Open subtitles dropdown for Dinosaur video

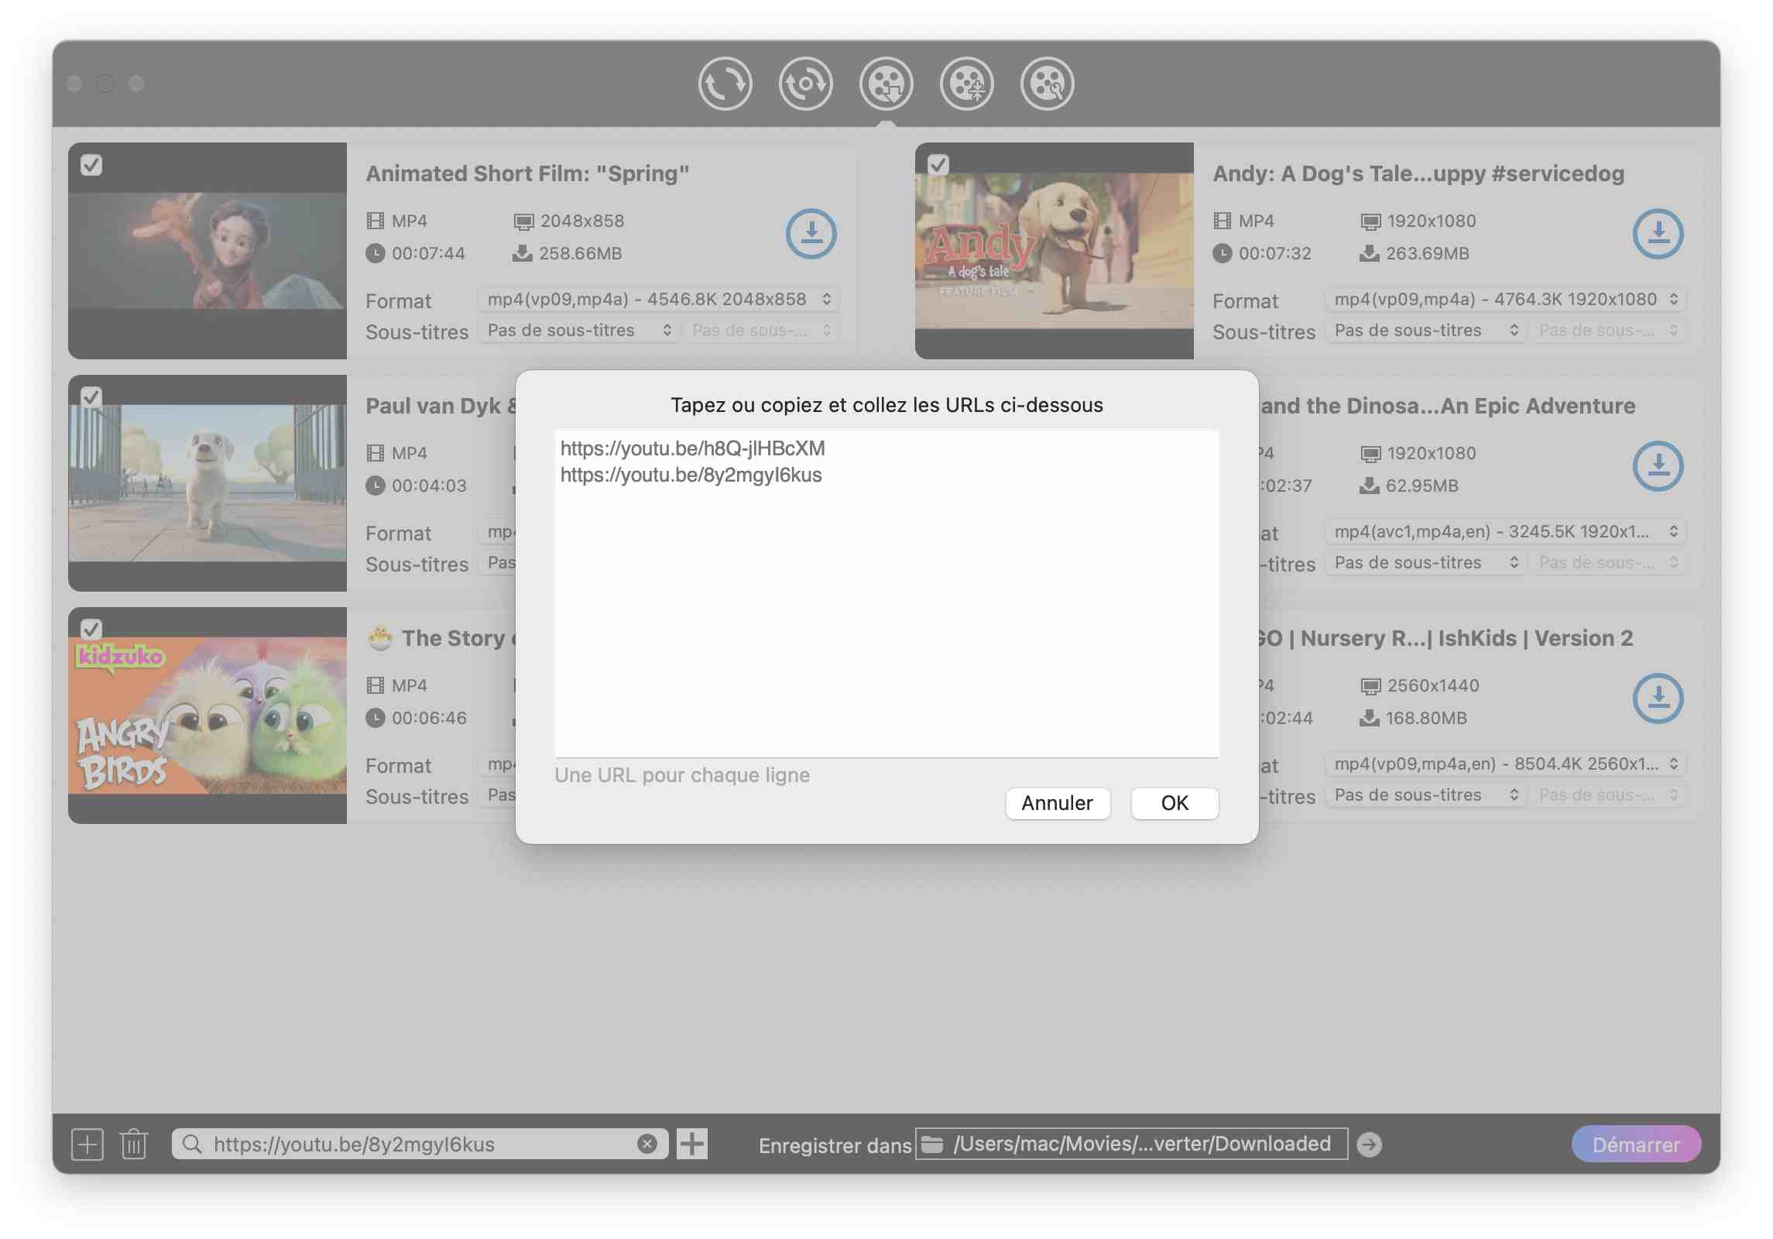tap(1426, 562)
